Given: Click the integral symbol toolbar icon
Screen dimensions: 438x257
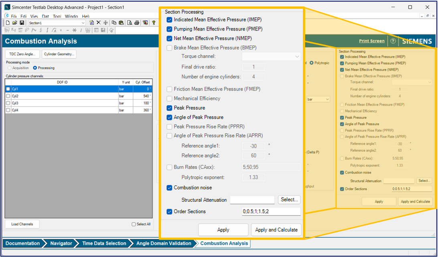Looking at the screenshot, I should point(47,30).
